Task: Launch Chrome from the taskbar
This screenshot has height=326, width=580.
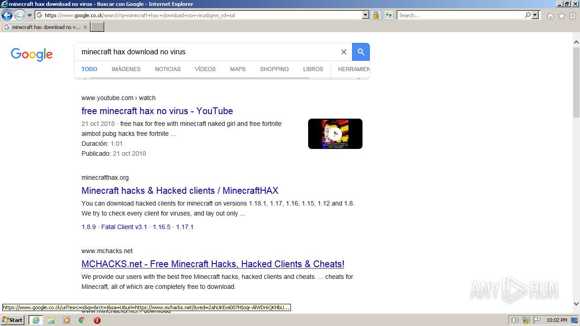Action: coord(82,320)
